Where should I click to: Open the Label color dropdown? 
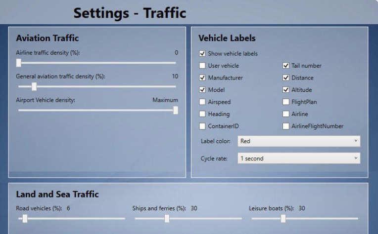pos(299,141)
